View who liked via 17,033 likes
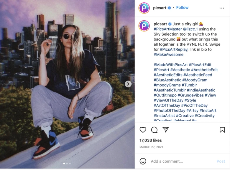This screenshot has height=170, width=230. coord(150,140)
